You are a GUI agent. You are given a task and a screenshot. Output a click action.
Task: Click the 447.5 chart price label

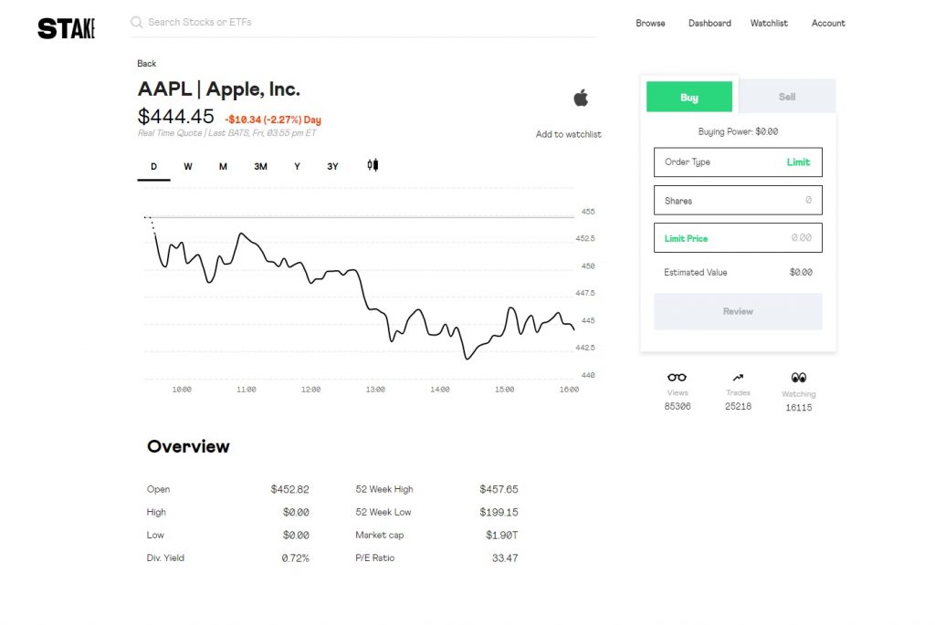pyautogui.click(x=585, y=293)
